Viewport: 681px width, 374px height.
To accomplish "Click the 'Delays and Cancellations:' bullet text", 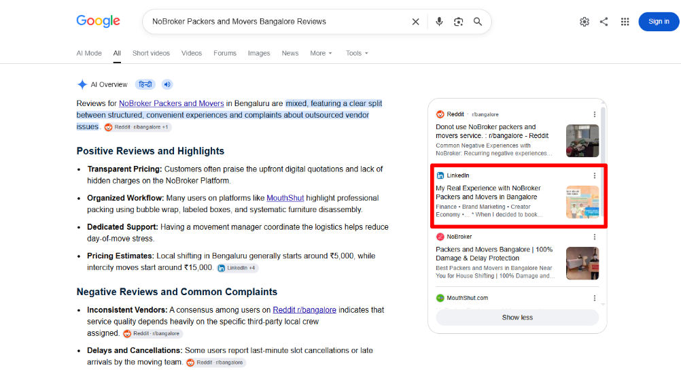I will pyautogui.click(x=135, y=350).
